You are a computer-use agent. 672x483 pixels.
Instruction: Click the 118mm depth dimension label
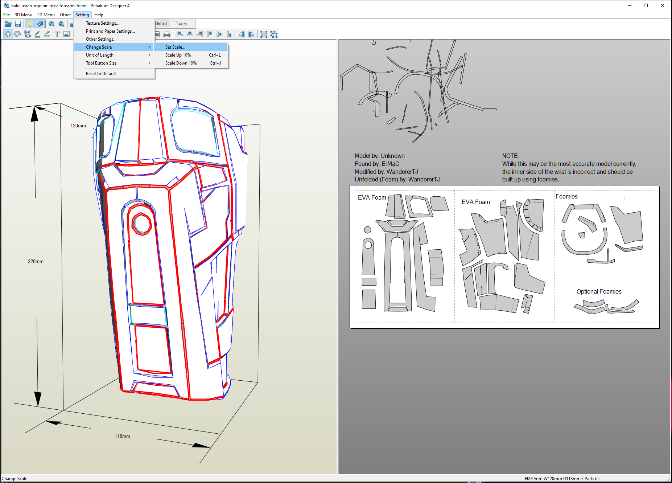(x=122, y=436)
